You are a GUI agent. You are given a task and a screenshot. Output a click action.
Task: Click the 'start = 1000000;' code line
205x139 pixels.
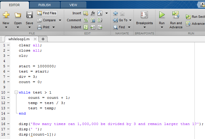37,66
